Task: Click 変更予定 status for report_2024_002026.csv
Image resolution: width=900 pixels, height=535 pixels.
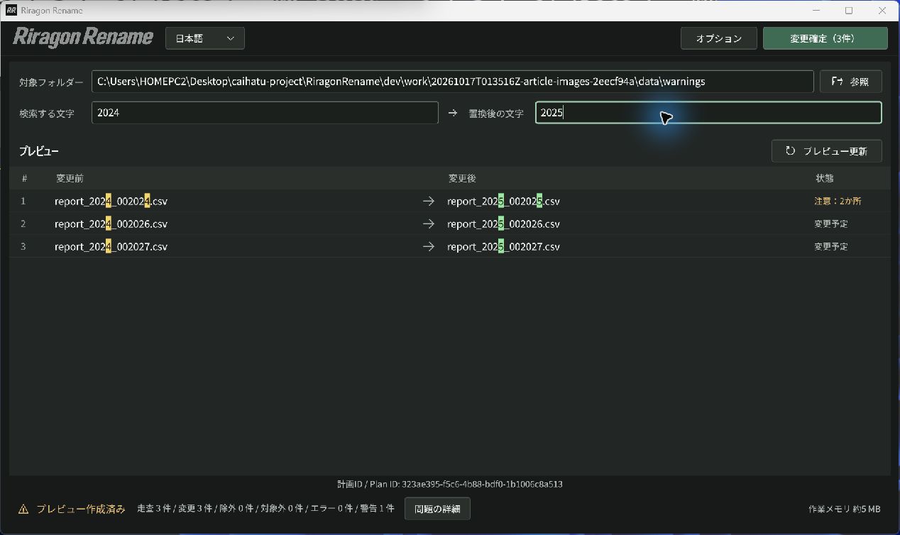Action: pyautogui.click(x=831, y=224)
